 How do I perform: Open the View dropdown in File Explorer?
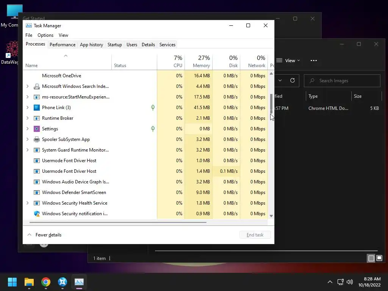coord(288,61)
